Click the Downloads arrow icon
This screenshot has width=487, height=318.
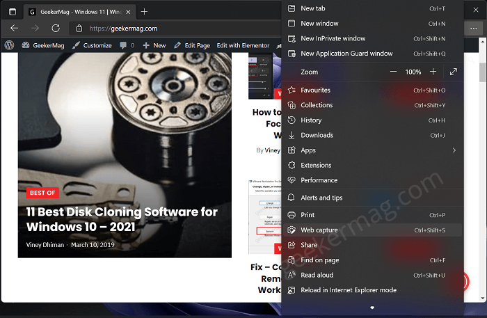[292, 135]
